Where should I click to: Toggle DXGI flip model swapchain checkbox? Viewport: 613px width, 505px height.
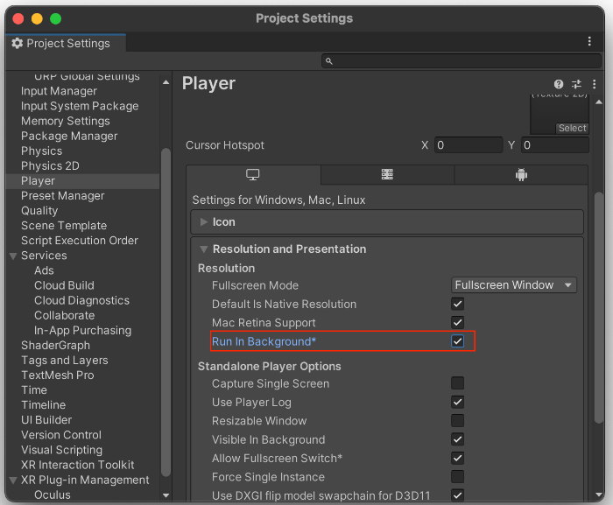click(457, 495)
